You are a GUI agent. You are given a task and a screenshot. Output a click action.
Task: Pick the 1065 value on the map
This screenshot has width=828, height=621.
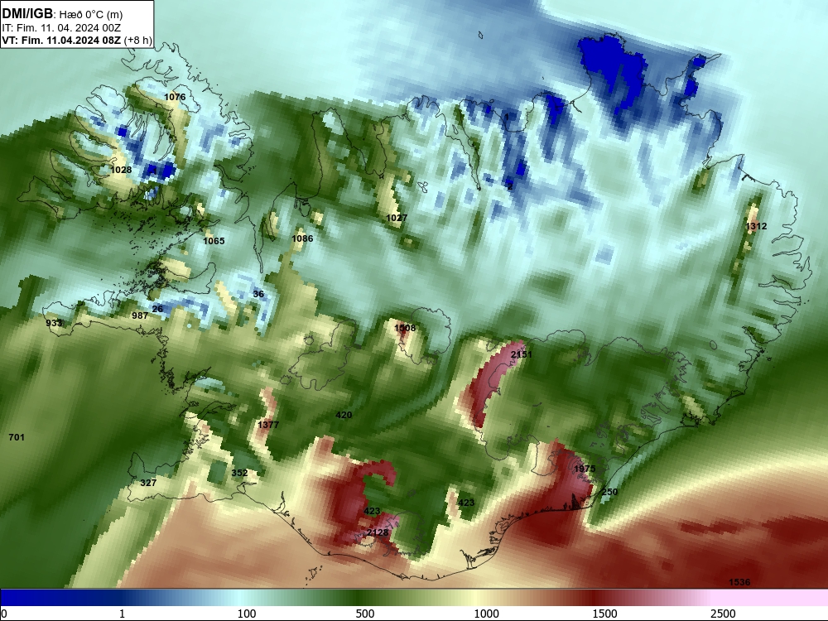click(214, 241)
